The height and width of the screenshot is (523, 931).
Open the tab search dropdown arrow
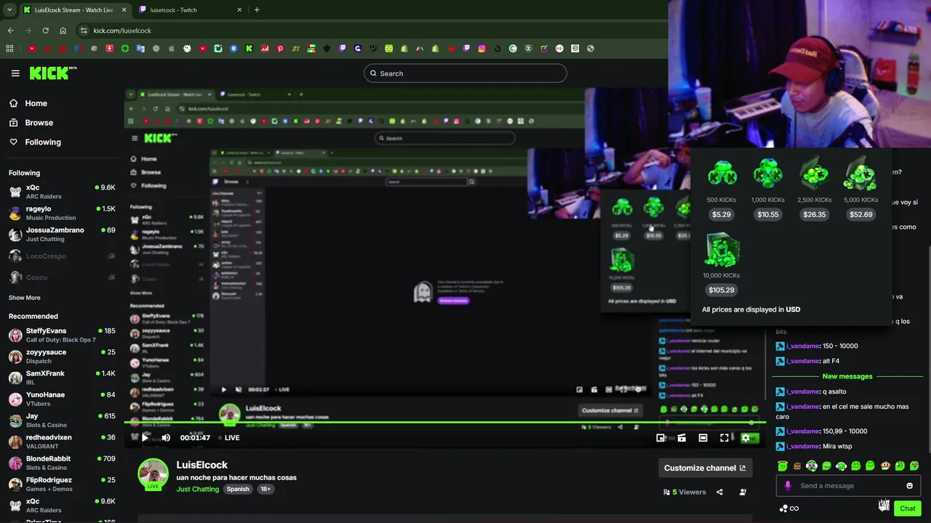pos(9,10)
